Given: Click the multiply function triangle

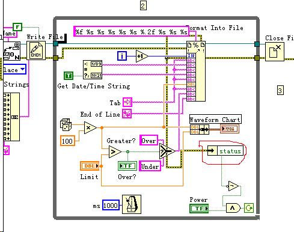Looking at the screenshot, I should click(90, 127).
